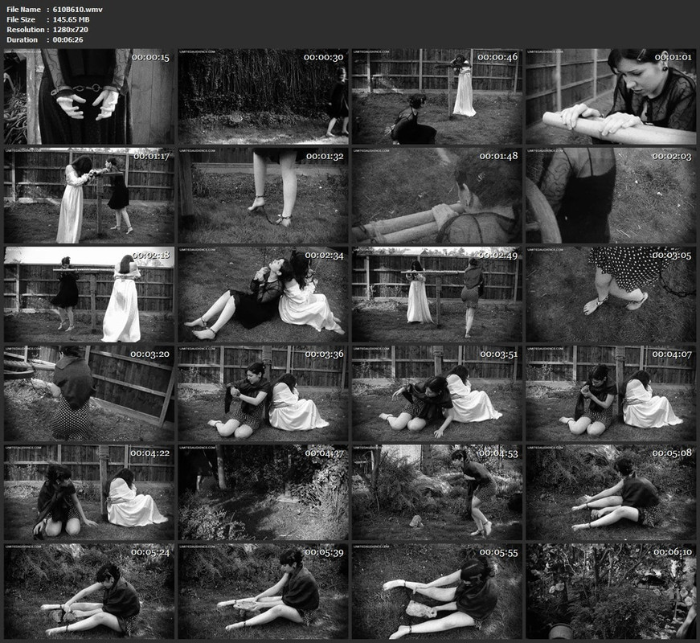Click the thumbnail marked 00:05:39
Viewport: 700px width, 643px height.
pyautogui.click(x=264, y=592)
